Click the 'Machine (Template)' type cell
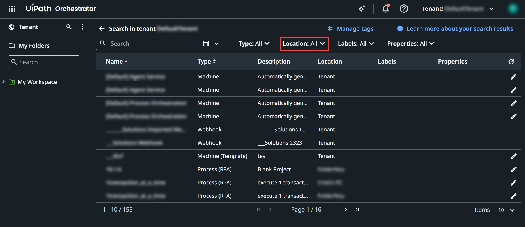This screenshot has width=525, height=227. pyautogui.click(x=222, y=156)
